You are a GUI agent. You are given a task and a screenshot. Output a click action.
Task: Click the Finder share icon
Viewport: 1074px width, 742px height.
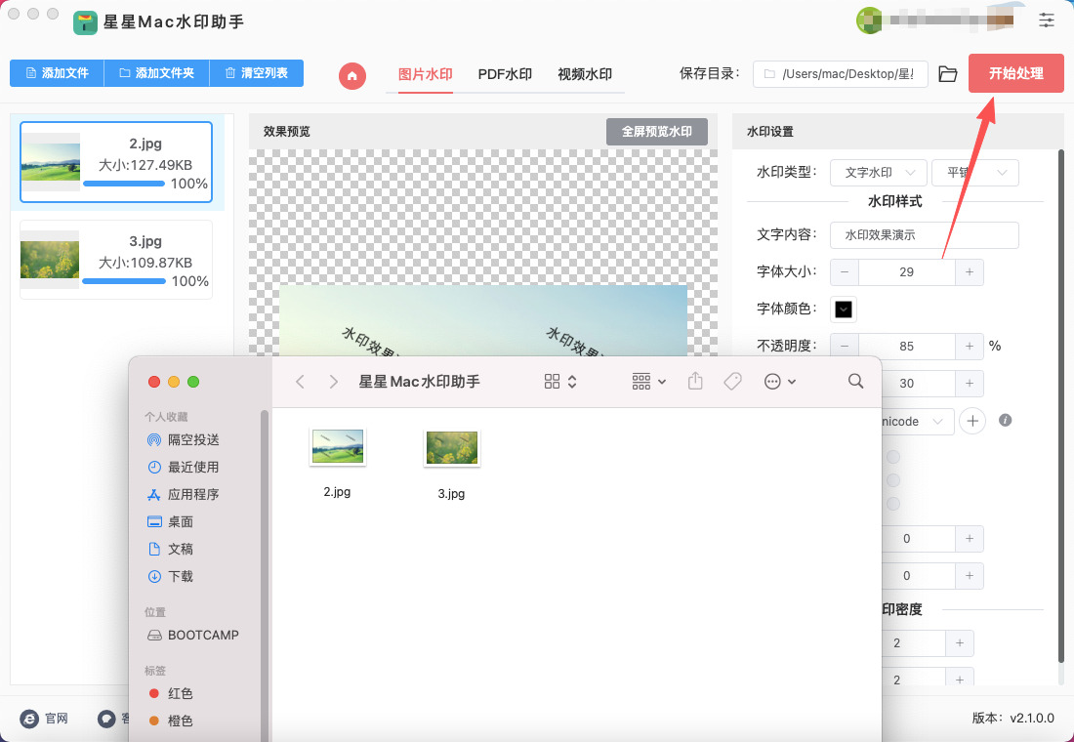(695, 381)
